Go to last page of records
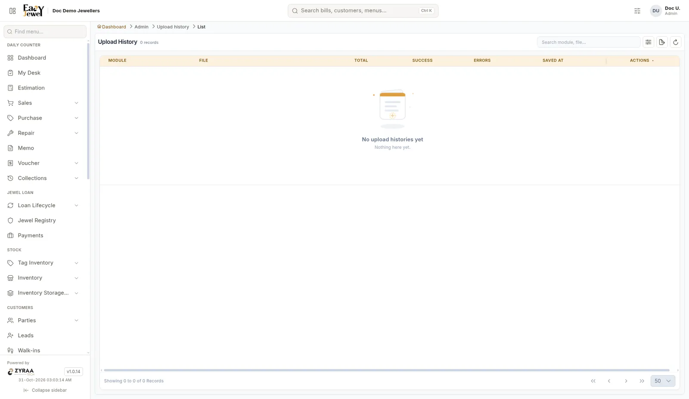The image size is (689, 399). (x=642, y=381)
